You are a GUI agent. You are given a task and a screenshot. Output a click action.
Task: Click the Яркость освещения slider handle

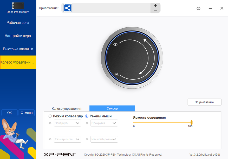(x=192, y=122)
